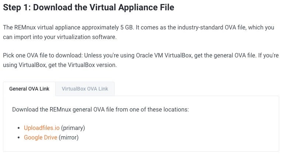
Task: Click the bullet point beside Google Drive
Action: 19,138
